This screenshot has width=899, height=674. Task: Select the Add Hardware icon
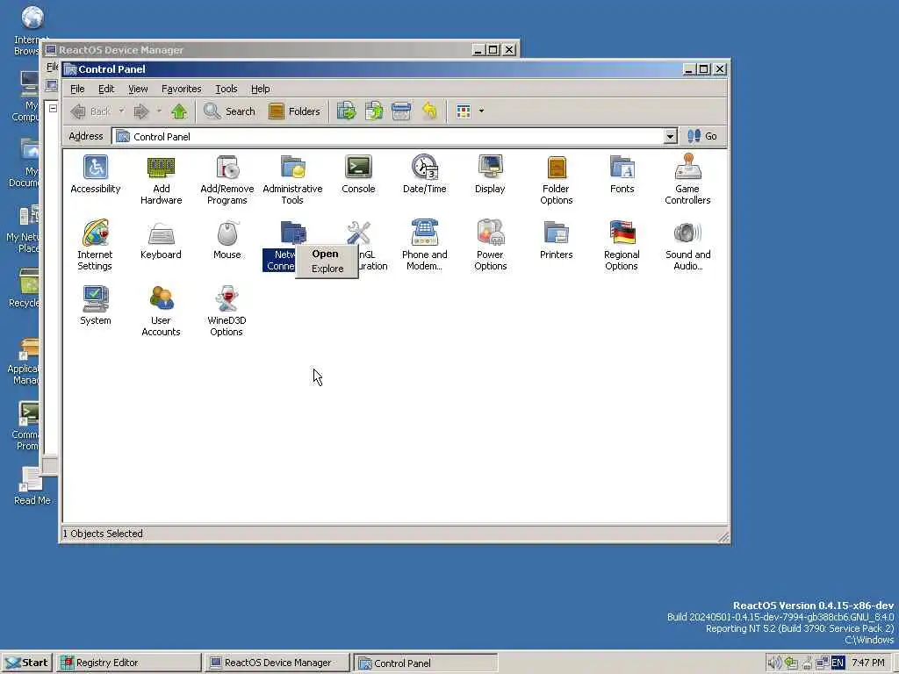[162, 180]
